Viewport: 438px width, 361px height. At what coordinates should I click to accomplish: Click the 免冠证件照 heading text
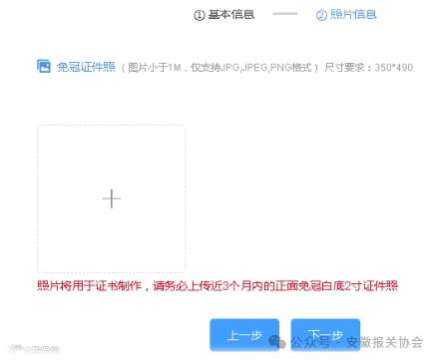(86, 67)
